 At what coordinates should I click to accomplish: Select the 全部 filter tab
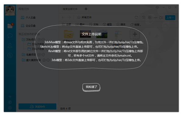pos(66,24)
